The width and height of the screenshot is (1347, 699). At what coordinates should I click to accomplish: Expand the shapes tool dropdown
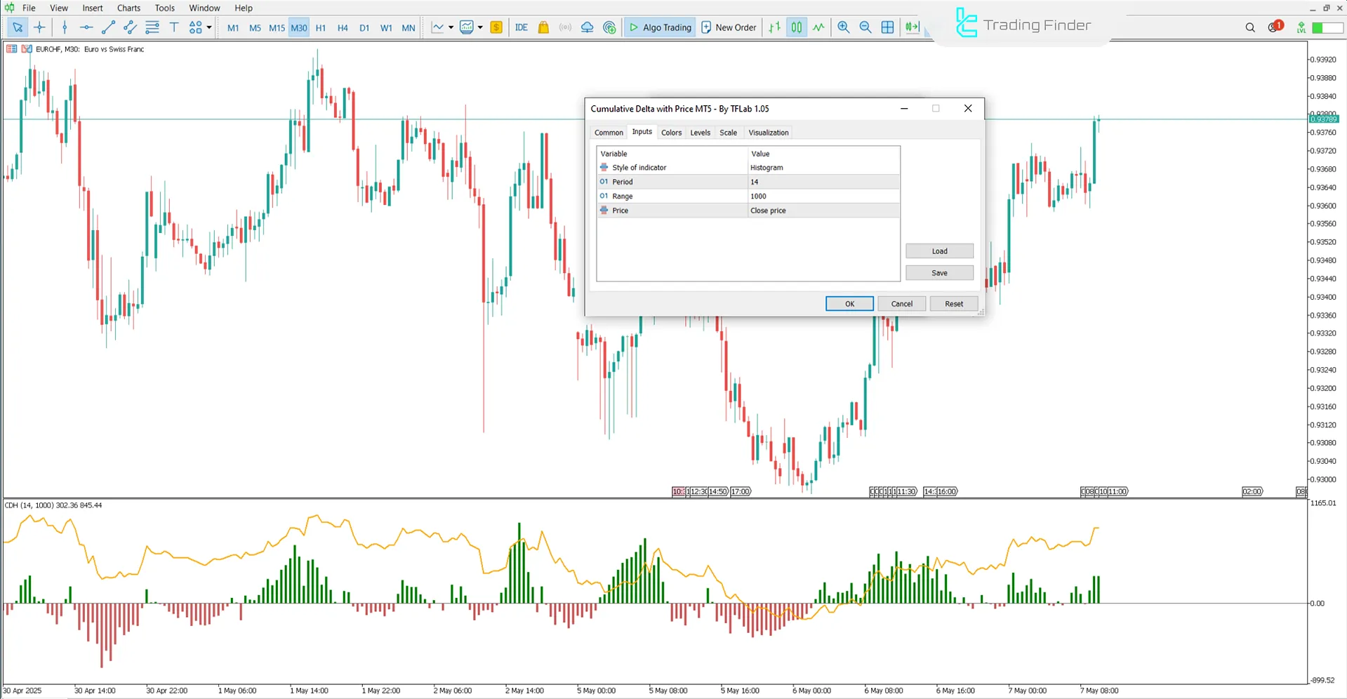pos(208,27)
